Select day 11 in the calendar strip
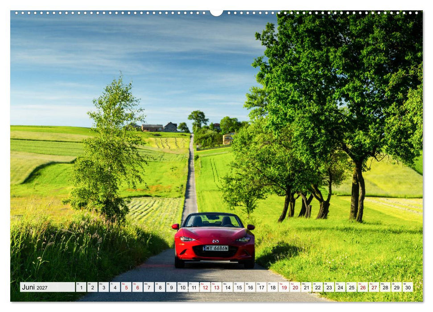The width and height of the screenshot is (433, 312). pos(194,287)
